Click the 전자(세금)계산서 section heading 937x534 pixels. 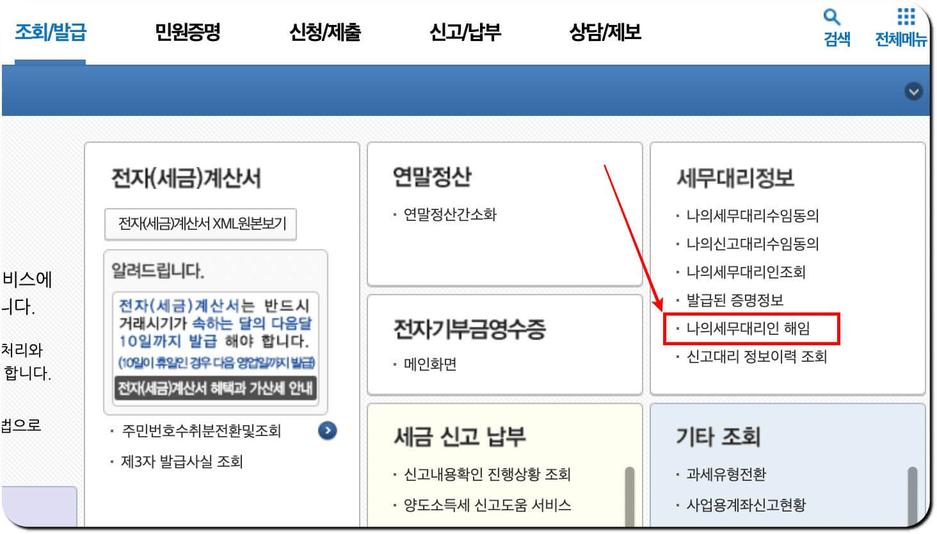[x=186, y=178]
